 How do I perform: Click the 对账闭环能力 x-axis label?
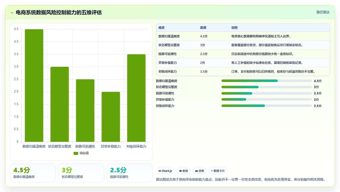[136, 146]
